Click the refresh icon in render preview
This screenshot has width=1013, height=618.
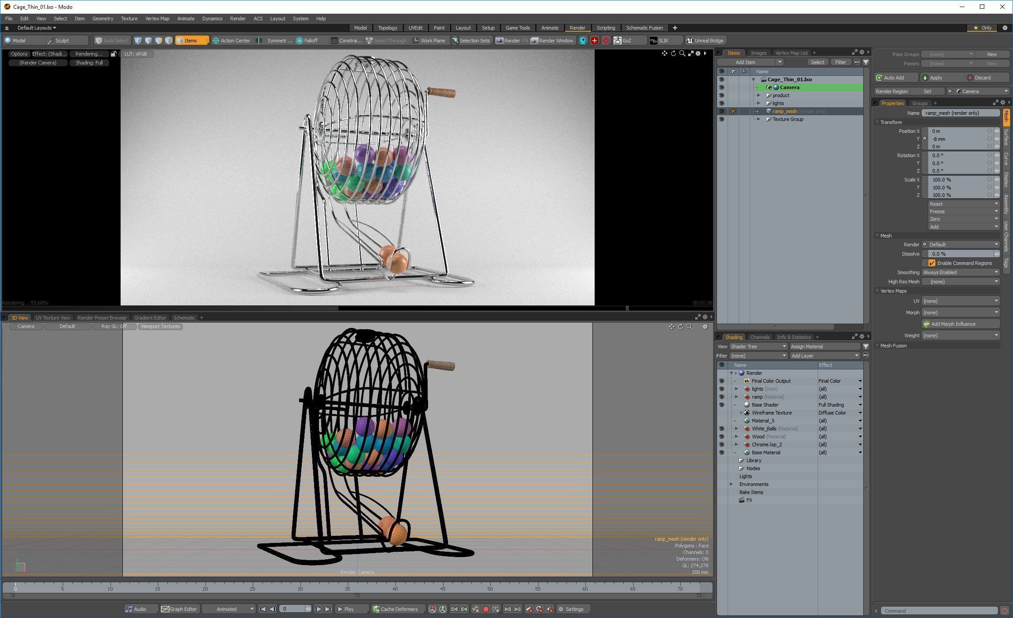[x=673, y=53]
